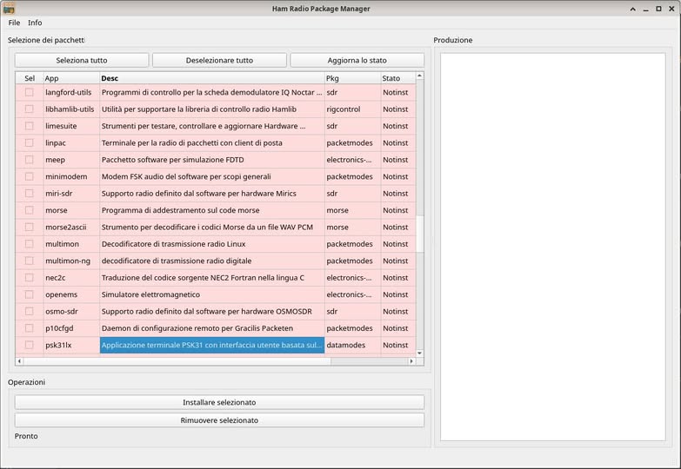Select the 'Pacchetto software per simulazione FDTD' description
The width and height of the screenshot is (681, 469).
point(212,160)
